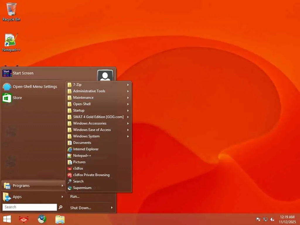This screenshot has height=225, width=300.
Task: Click the network tray icon
Action: coord(265,219)
